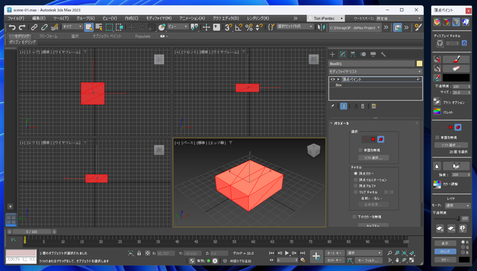Click the Undo arrow in main toolbar
This screenshot has height=271, width=477.
click(12, 27)
